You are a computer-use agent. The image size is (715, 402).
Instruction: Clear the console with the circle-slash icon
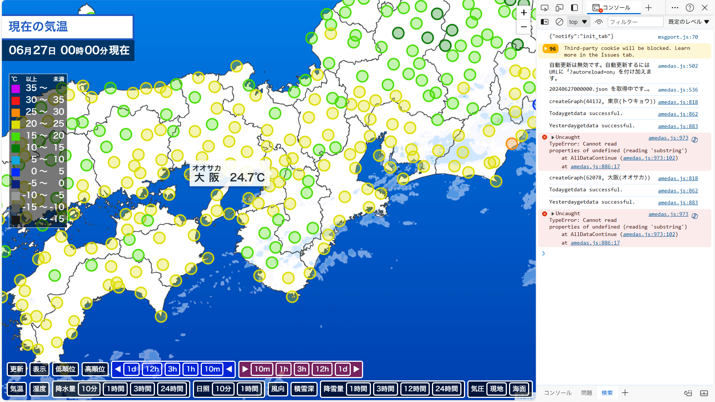tap(559, 22)
